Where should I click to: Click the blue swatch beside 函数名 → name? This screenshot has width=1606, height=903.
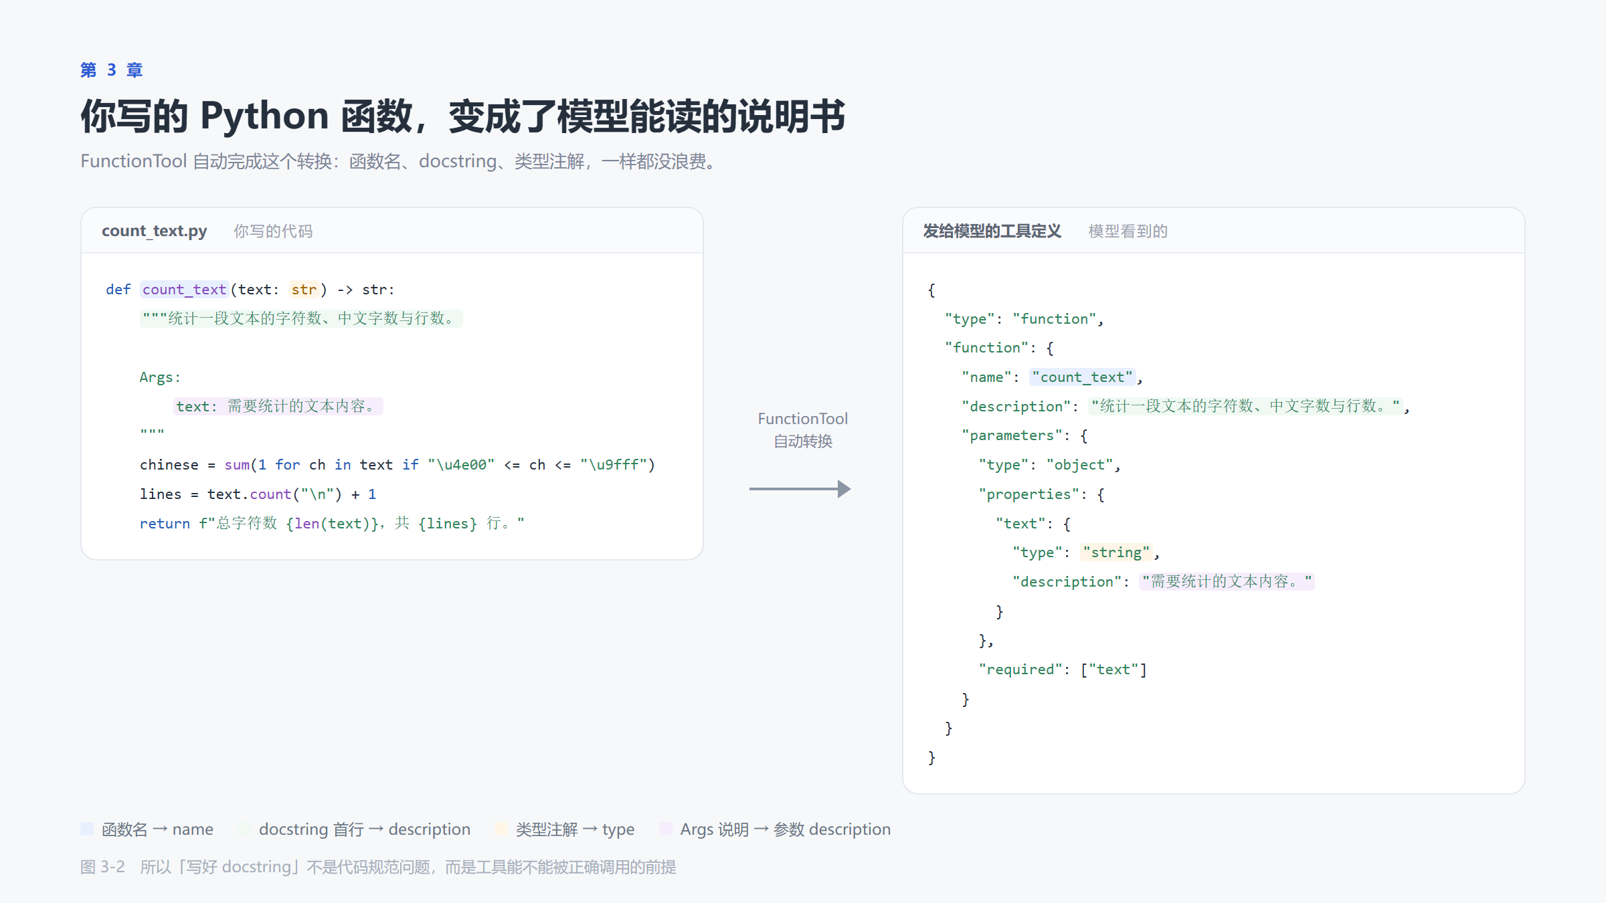pyautogui.click(x=87, y=829)
